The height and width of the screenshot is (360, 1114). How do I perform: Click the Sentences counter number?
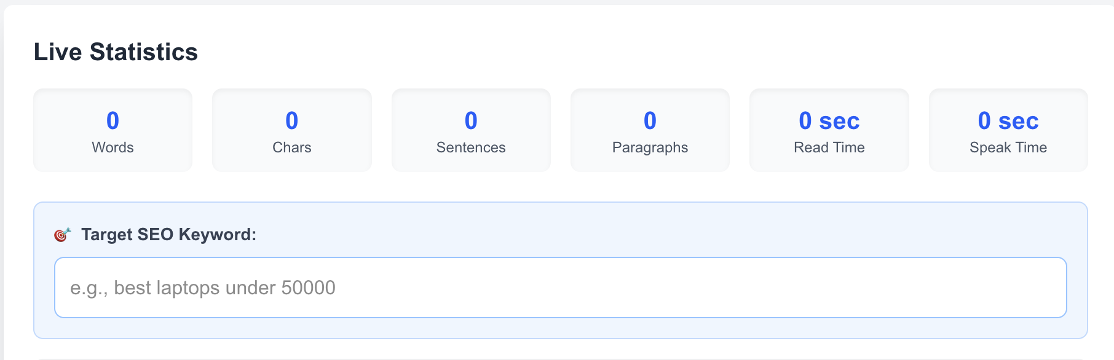tap(471, 121)
